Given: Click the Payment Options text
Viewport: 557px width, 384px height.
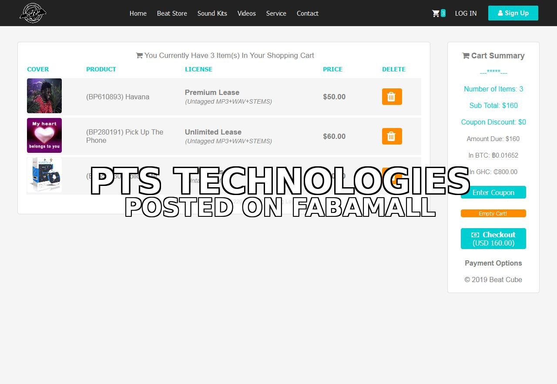Looking at the screenshot, I should [493, 263].
